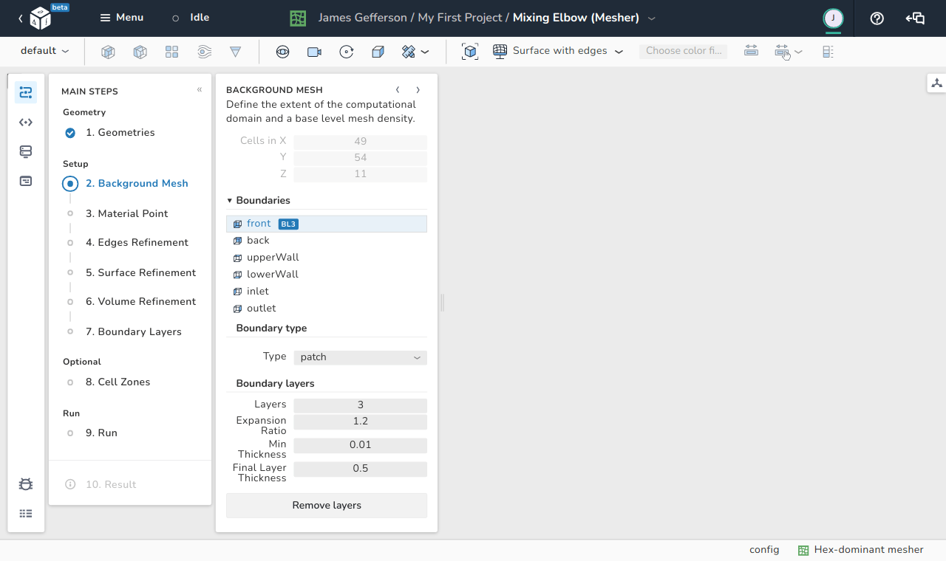Screen dimensions: 946x561
Task: Open the ruler measurement tools dropdown
Action: point(415,52)
